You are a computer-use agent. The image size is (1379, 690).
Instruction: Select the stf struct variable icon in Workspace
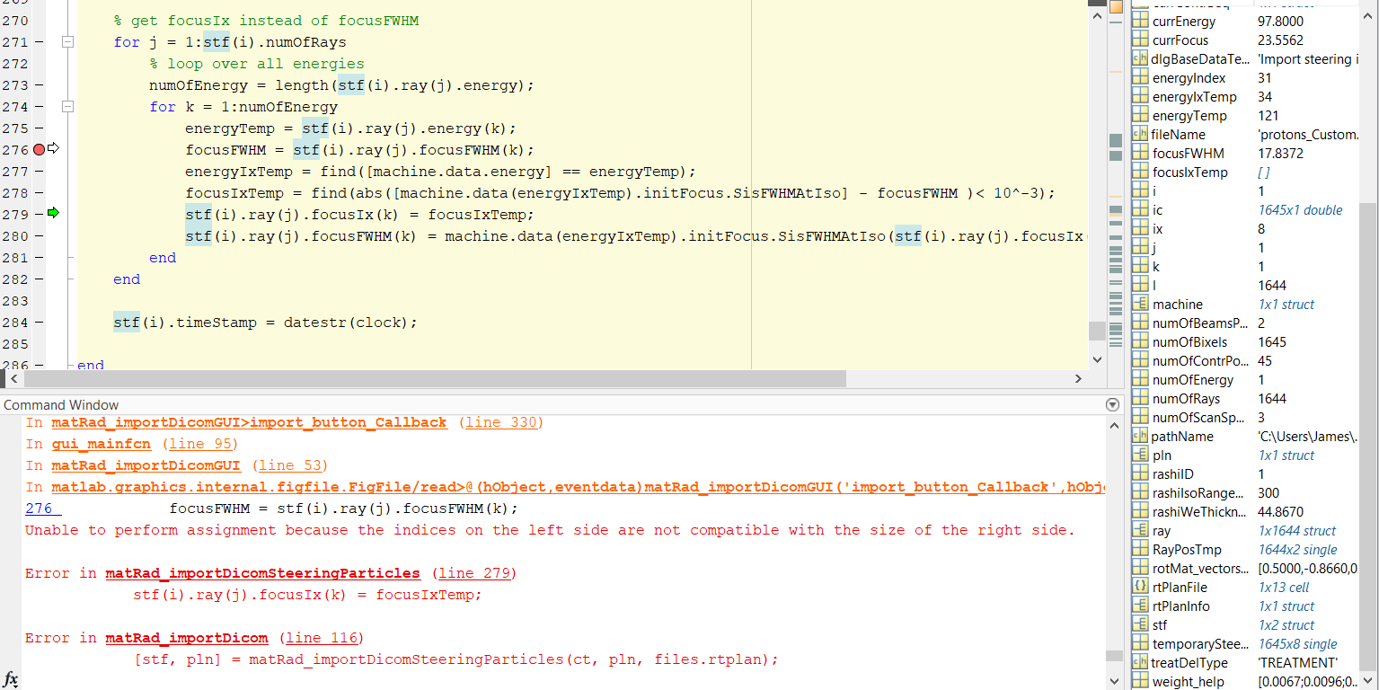[1141, 624]
